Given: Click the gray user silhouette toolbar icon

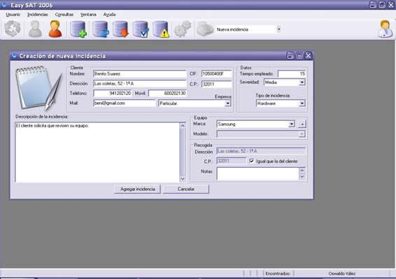Looking at the screenshot, I should coord(35,29).
